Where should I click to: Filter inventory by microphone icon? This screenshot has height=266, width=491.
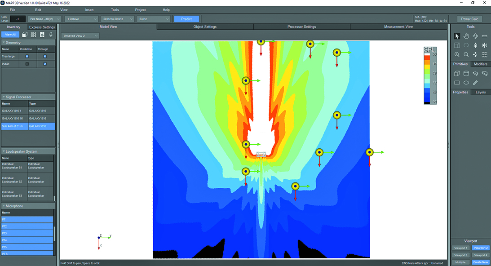(51, 35)
